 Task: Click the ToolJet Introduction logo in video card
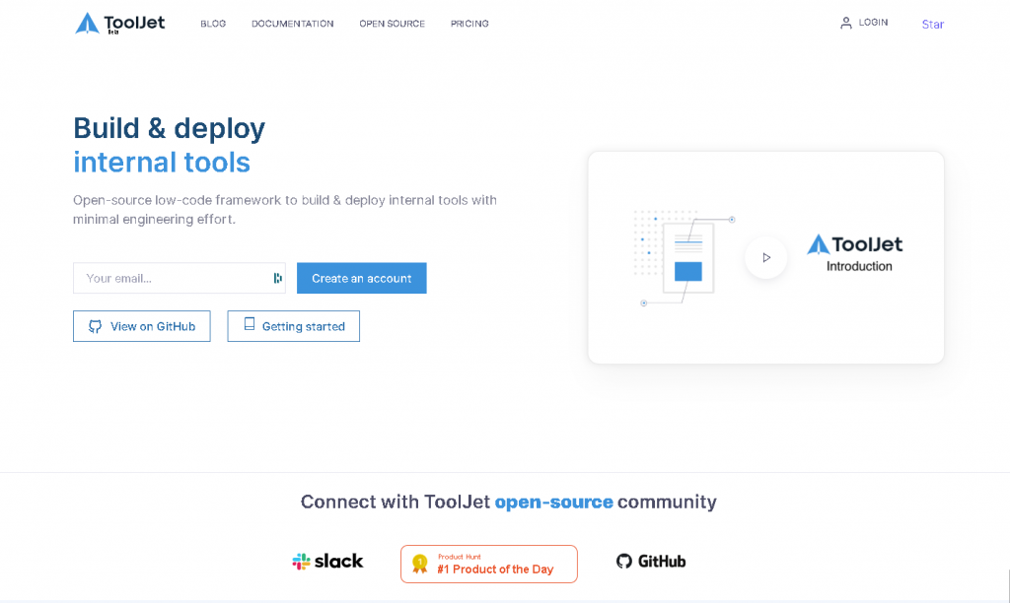click(x=855, y=253)
